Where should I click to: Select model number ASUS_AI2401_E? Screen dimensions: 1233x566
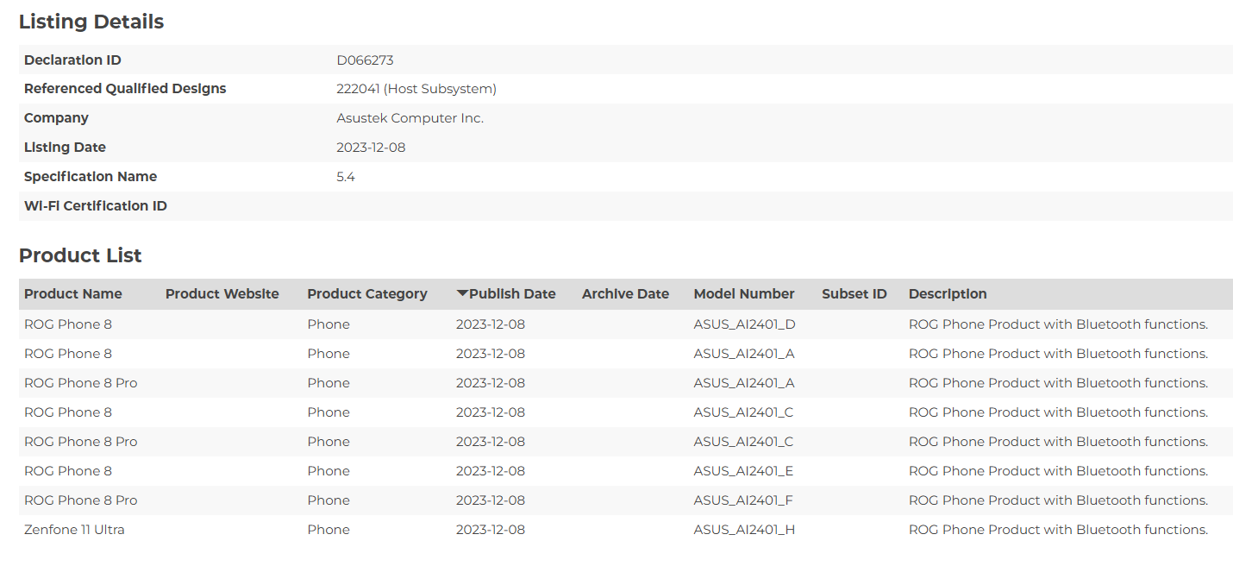(x=744, y=471)
